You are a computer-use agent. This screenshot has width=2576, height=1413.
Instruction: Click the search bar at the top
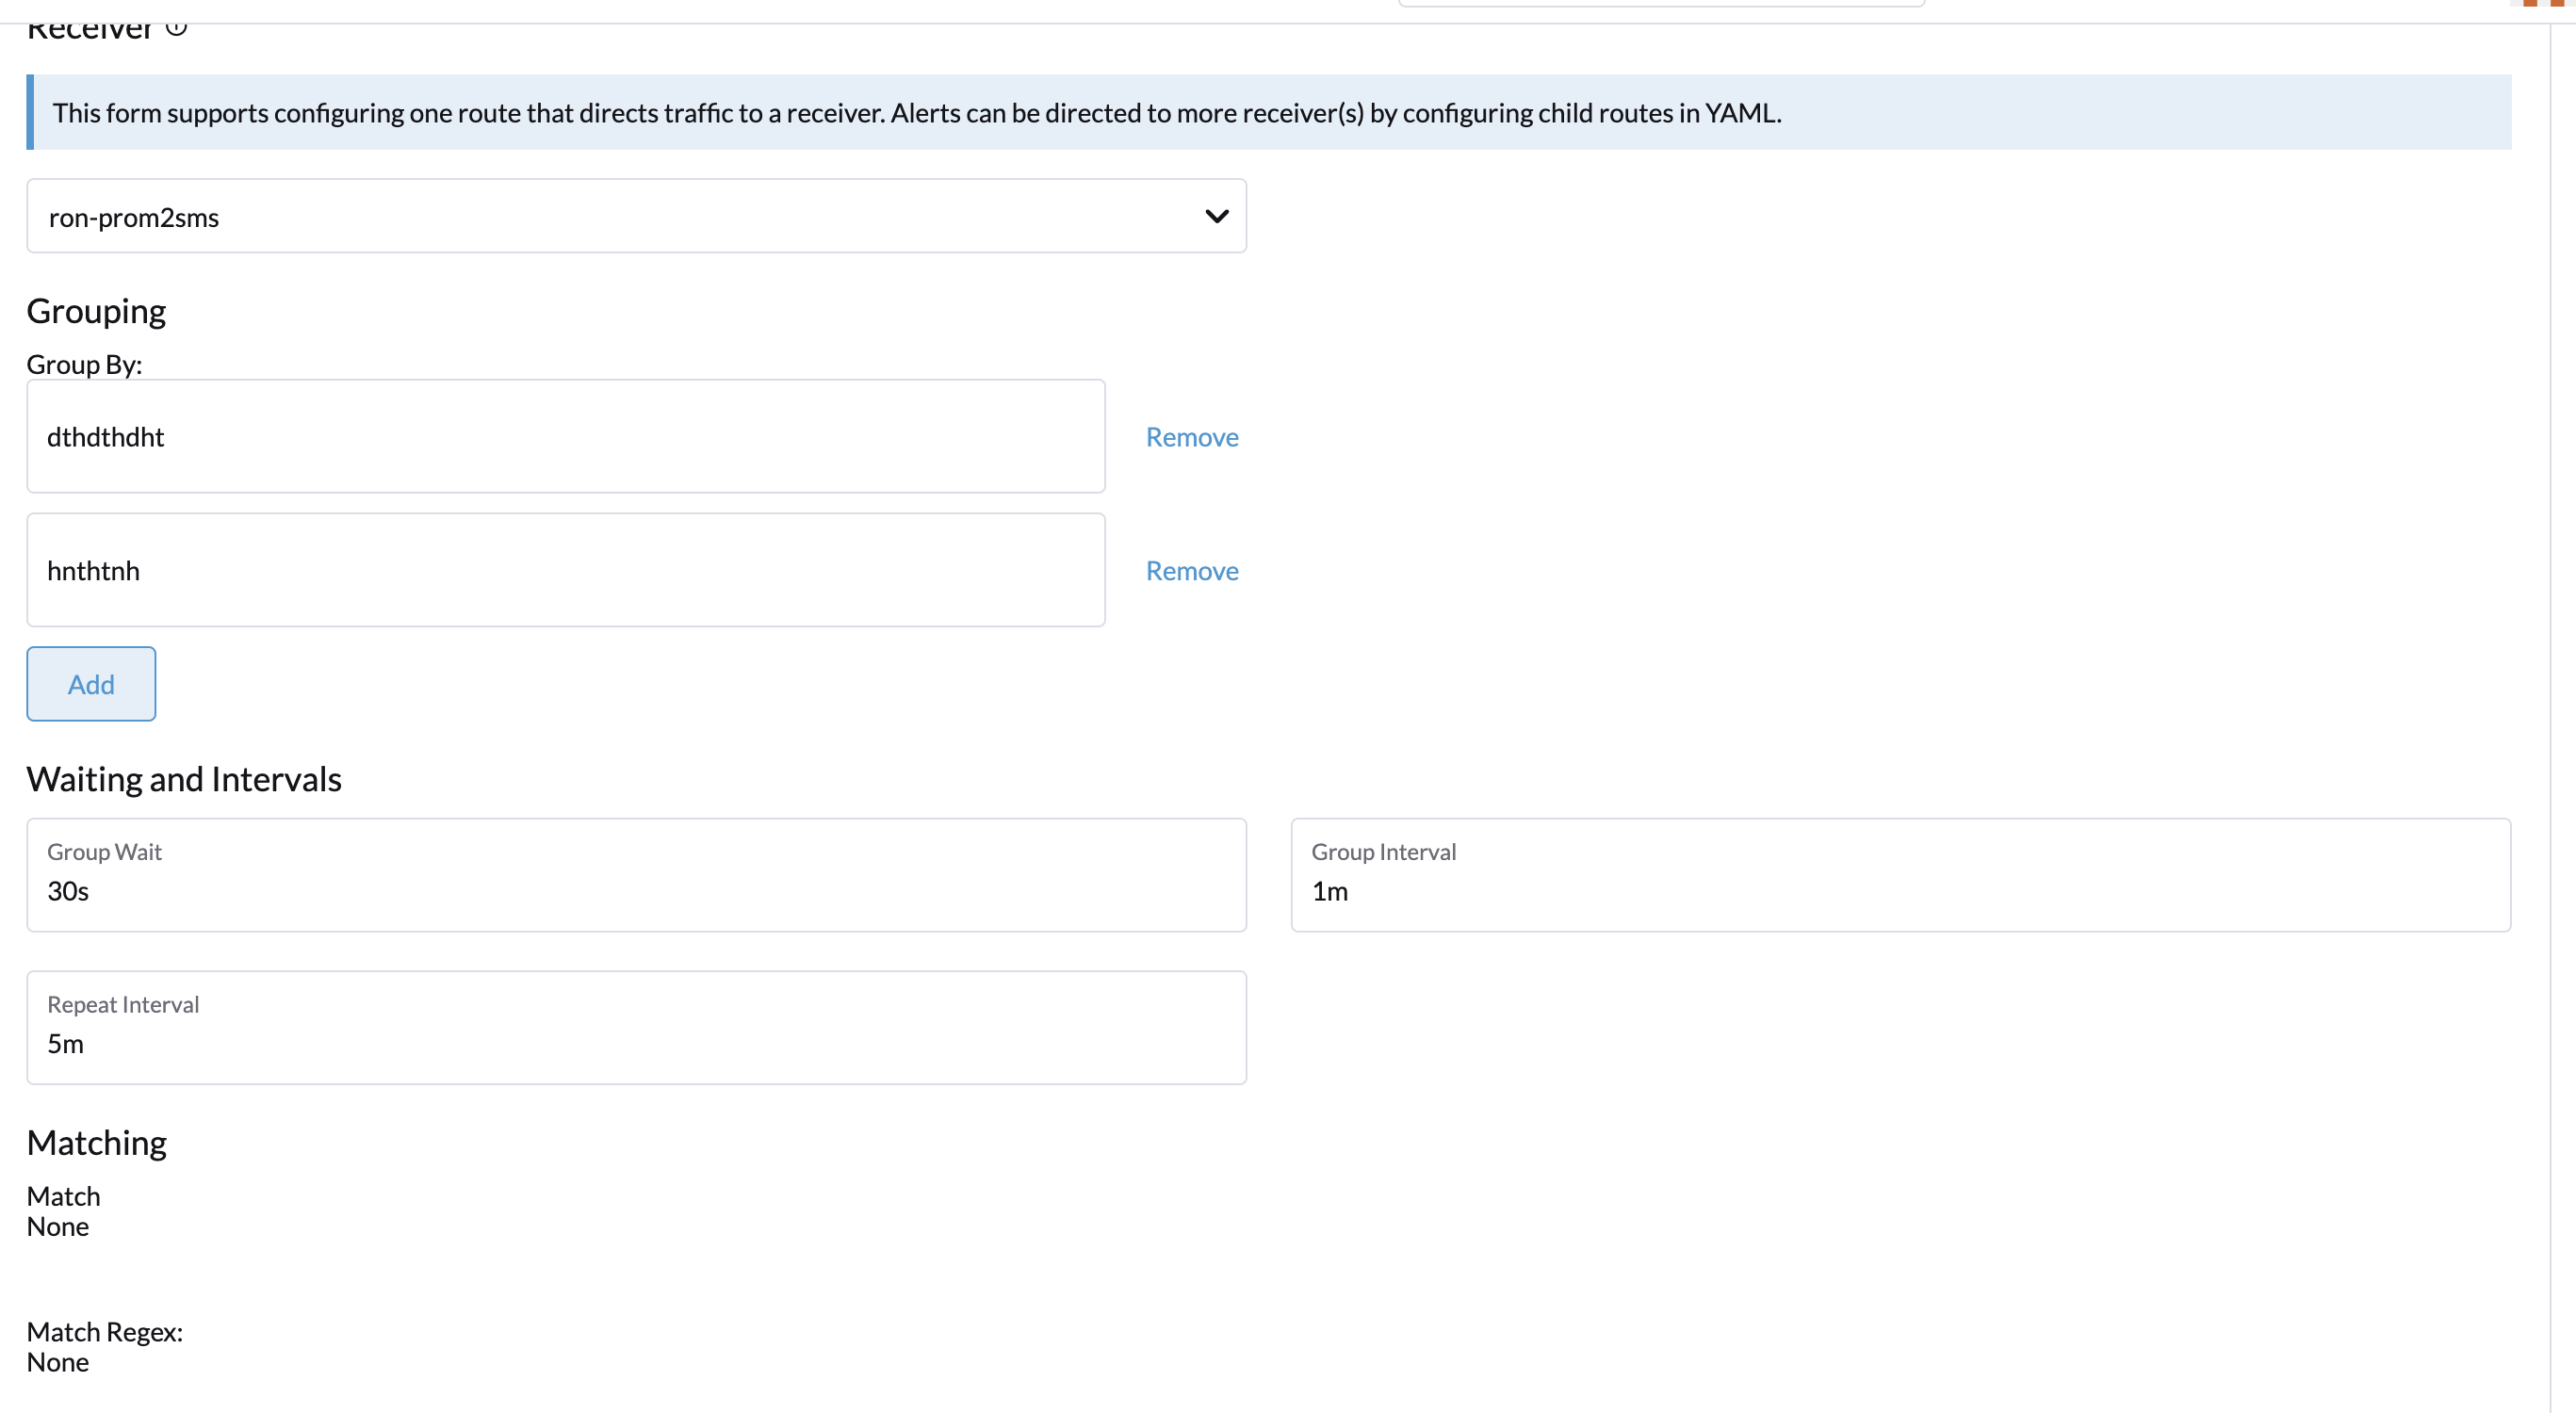pyautogui.click(x=1662, y=3)
